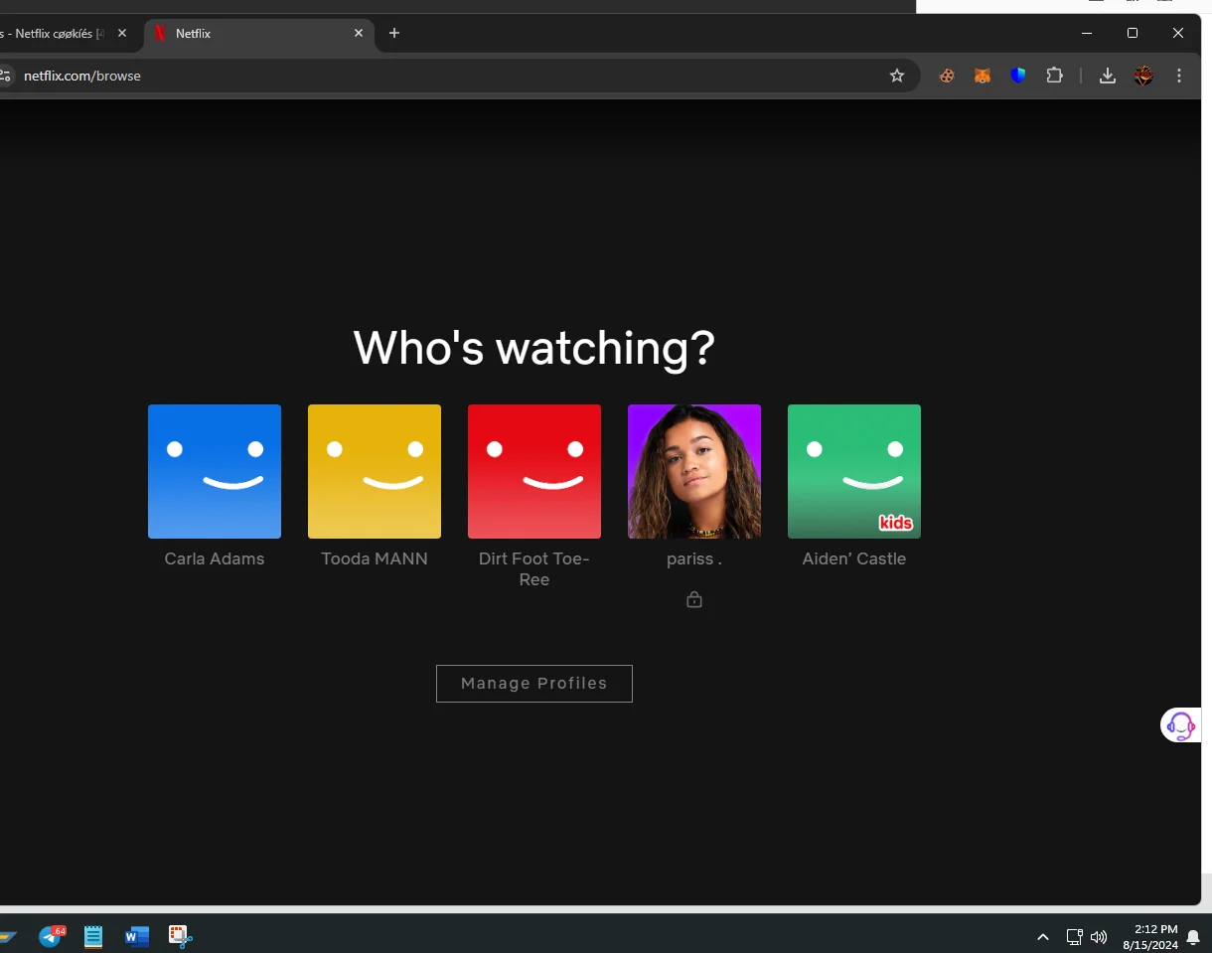1212x953 pixels.
Task: Click the pariss . name label
Action: tap(694, 558)
